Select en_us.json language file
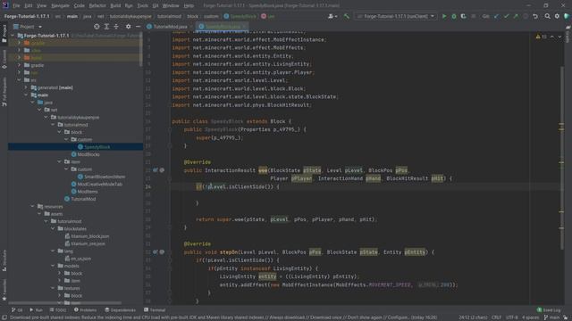 pos(78,259)
